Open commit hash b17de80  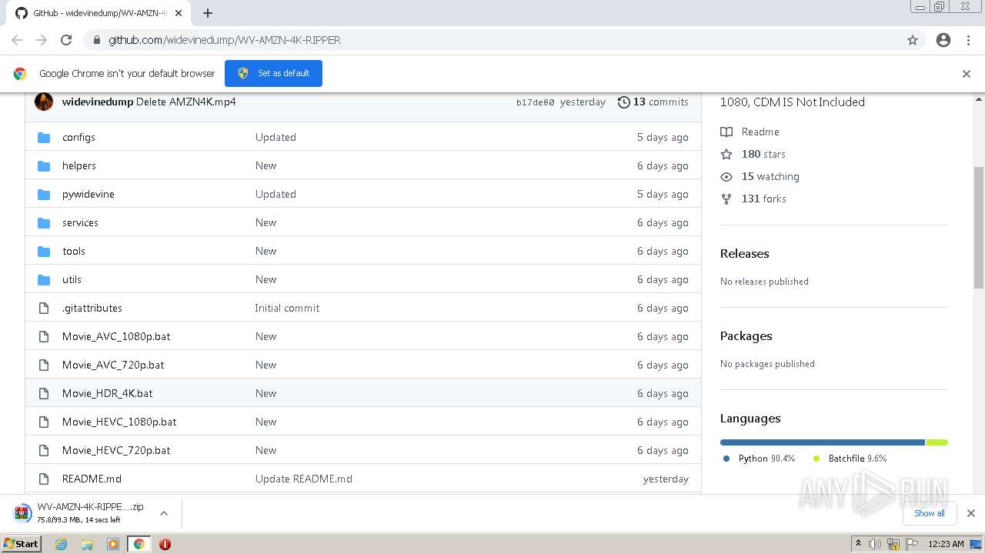[536, 102]
